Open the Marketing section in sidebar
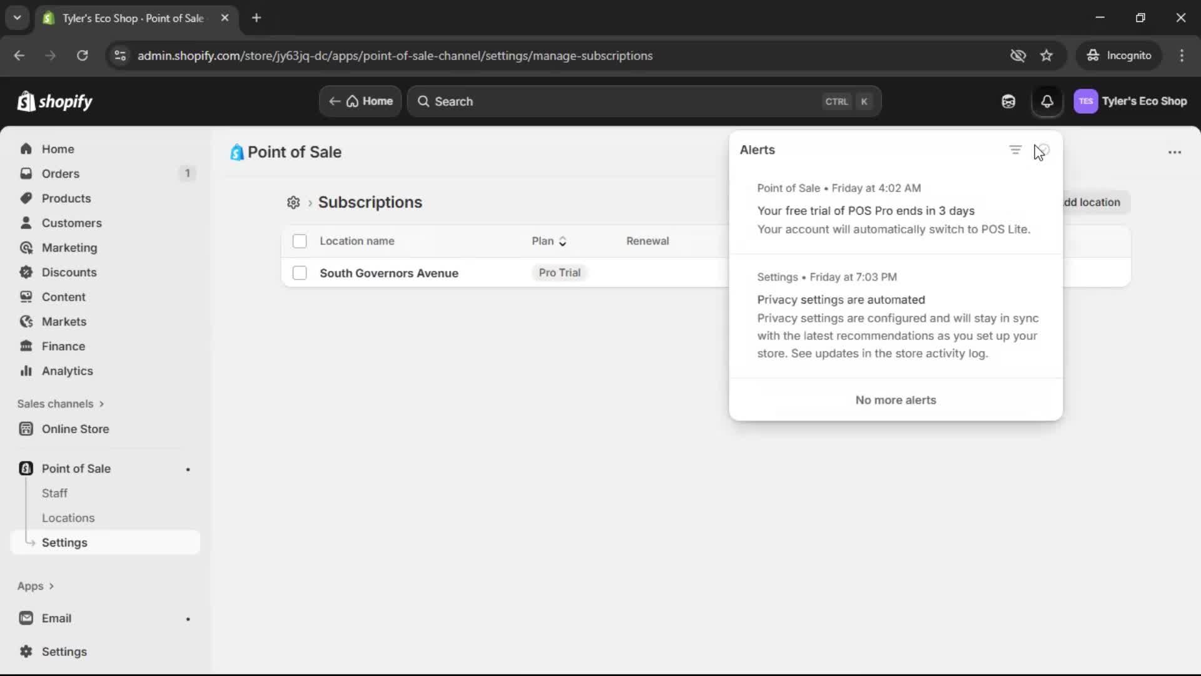This screenshot has width=1201, height=676. (x=68, y=247)
